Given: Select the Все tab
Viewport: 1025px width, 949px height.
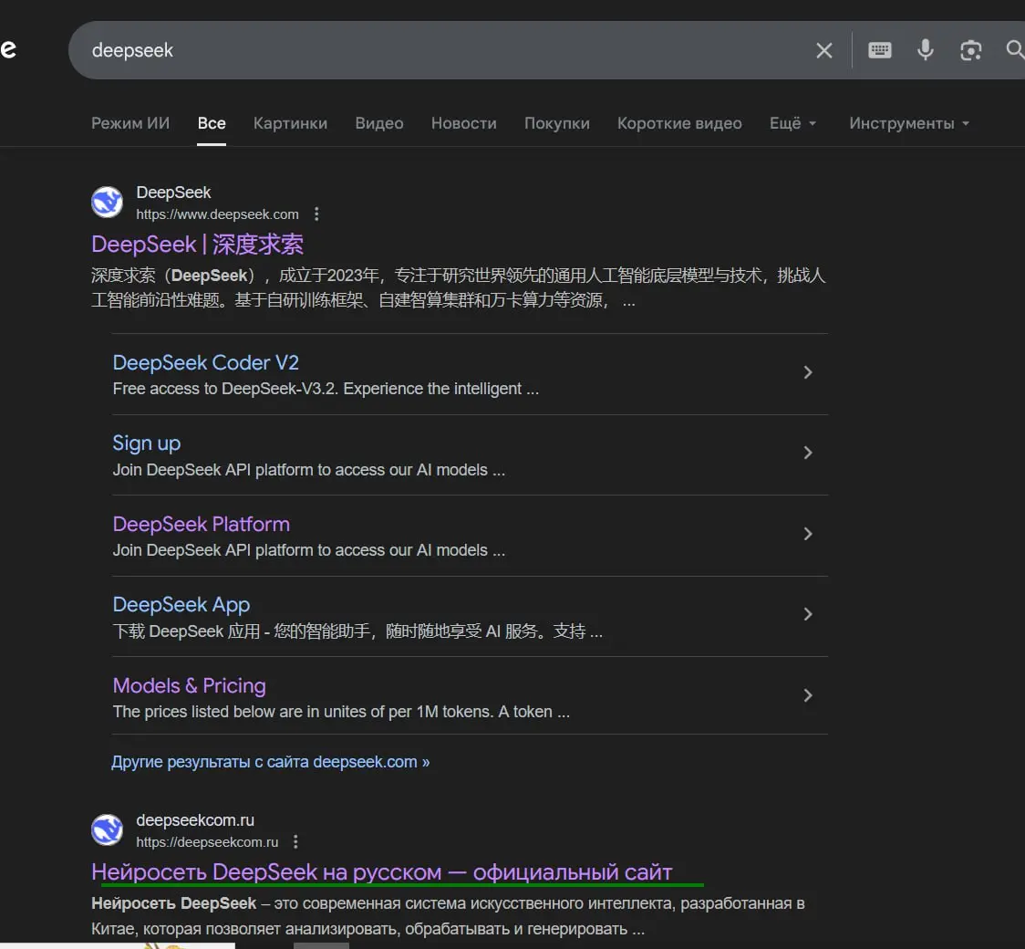Looking at the screenshot, I should click(212, 123).
